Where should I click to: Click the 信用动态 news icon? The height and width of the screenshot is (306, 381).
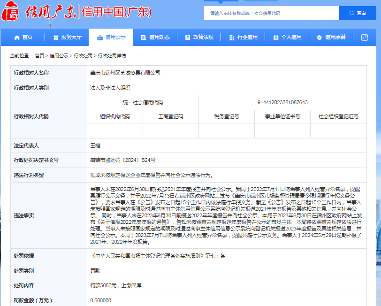pos(144,38)
